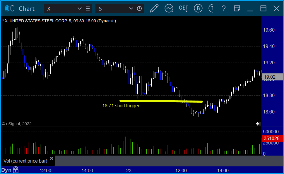
Task: Close the chart window
Action: [x=277, y=8]
